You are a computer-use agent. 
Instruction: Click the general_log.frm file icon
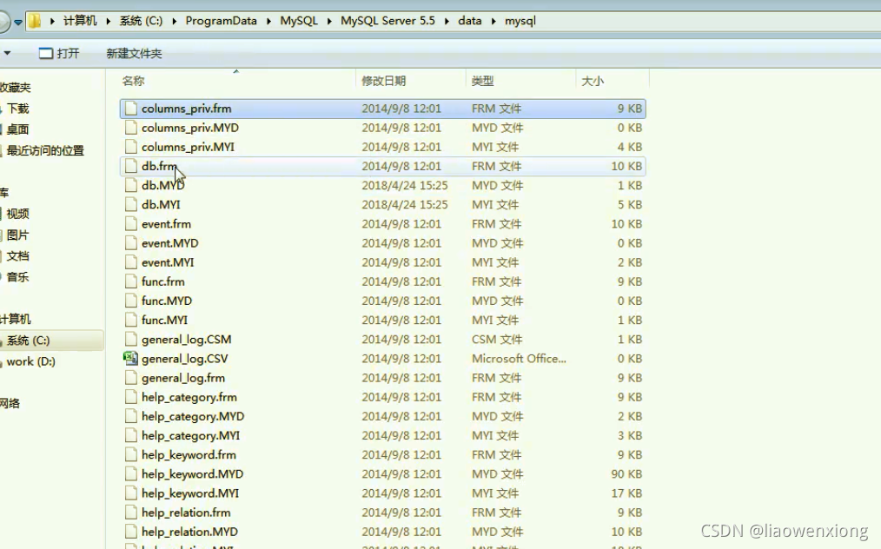pos(131,378)
